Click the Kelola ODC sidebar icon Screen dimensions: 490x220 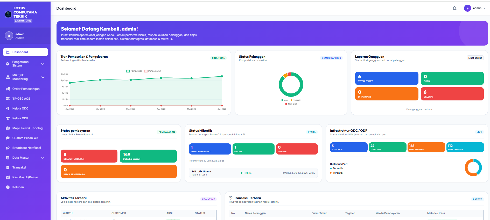pyautogui.click(x=8, y=108)
